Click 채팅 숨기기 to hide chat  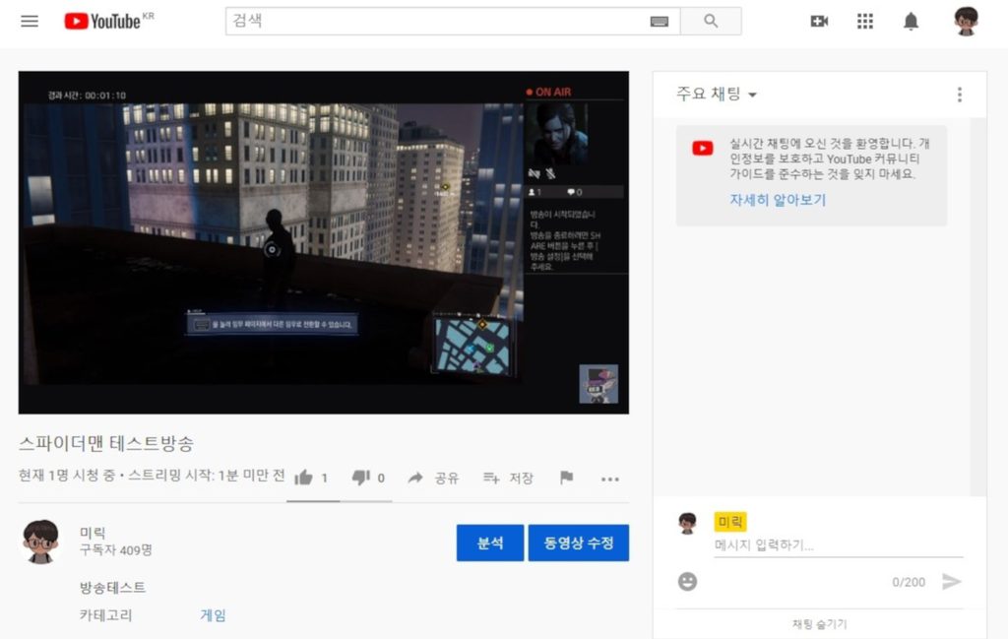click(820, 623)
